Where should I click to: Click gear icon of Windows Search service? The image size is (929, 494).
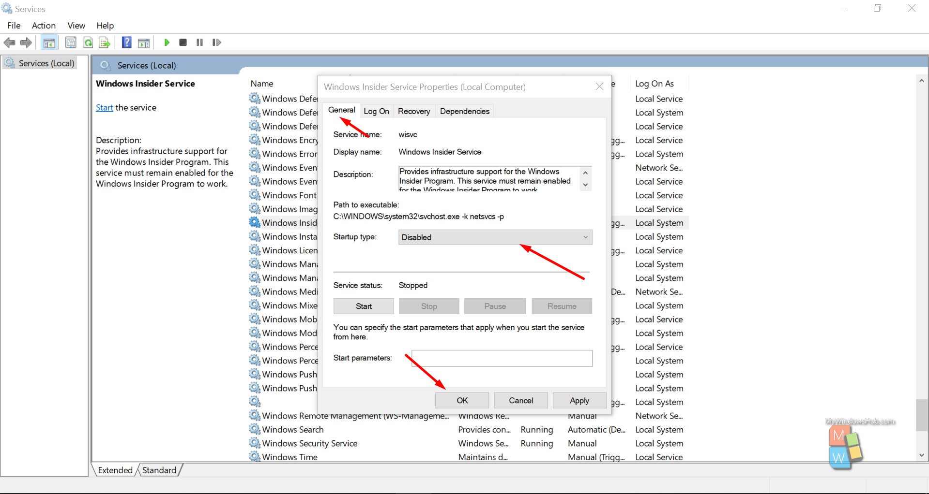pyautogui.click(x=255, y=429)
